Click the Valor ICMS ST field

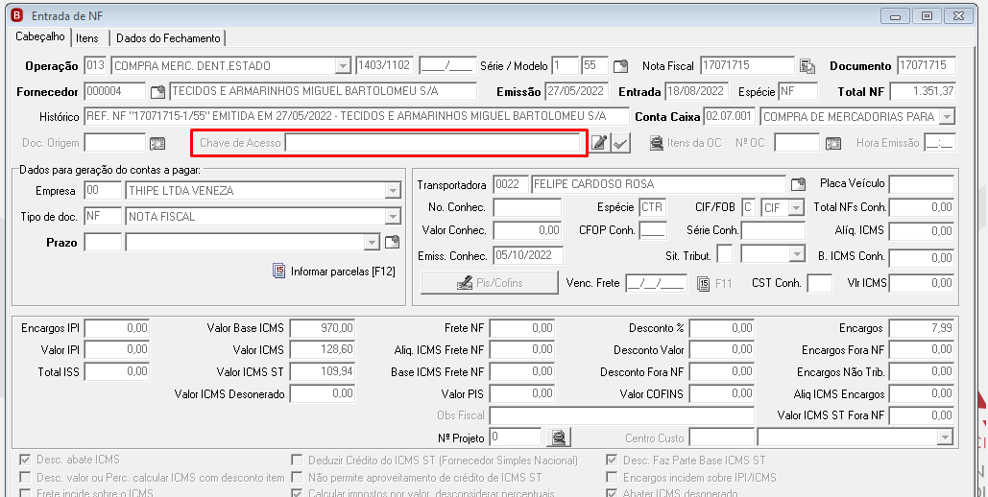[x=322, y=371]
